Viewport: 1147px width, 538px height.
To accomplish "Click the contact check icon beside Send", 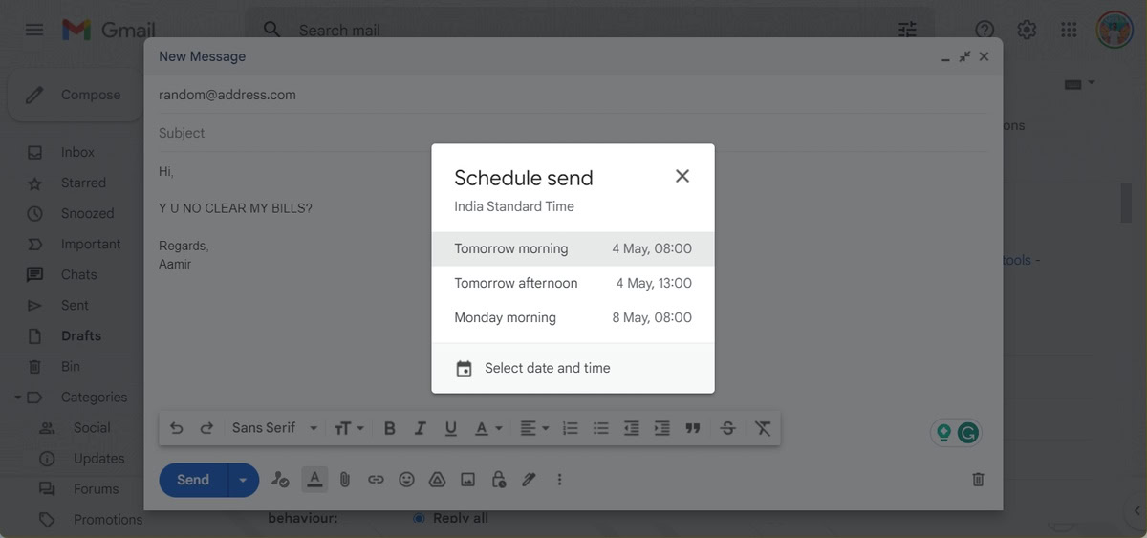I will (x=280, y=480).
